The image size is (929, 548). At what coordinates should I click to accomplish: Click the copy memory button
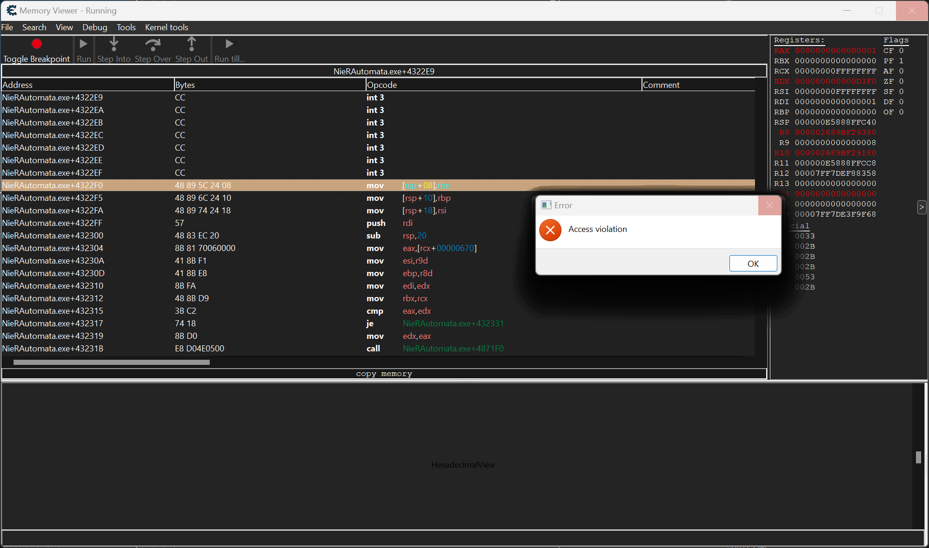[384, 373]
